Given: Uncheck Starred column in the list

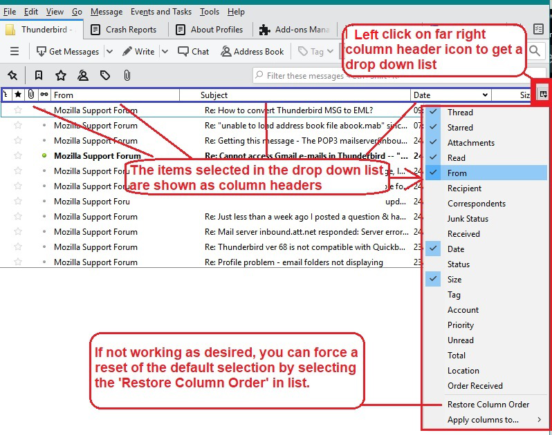Looking at the screenshot, I should coord(486,128).
